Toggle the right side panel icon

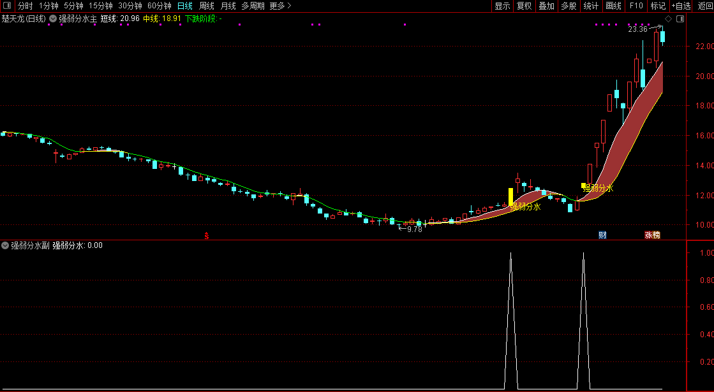click(x=680, y=19)
